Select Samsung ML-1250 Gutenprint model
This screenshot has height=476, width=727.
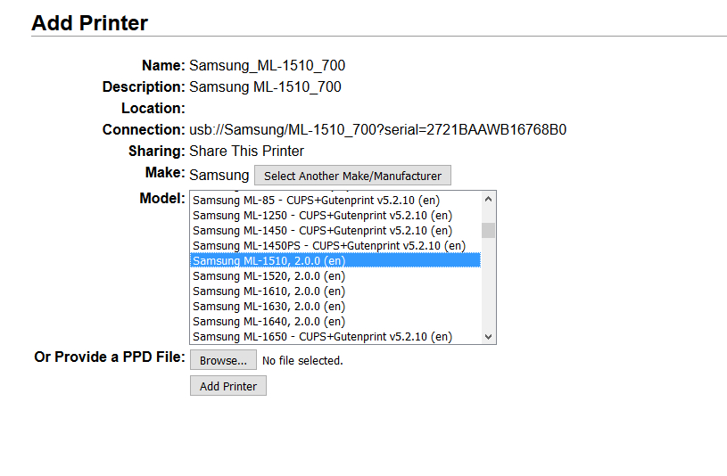pyautogui.click(x=335, y=216)
